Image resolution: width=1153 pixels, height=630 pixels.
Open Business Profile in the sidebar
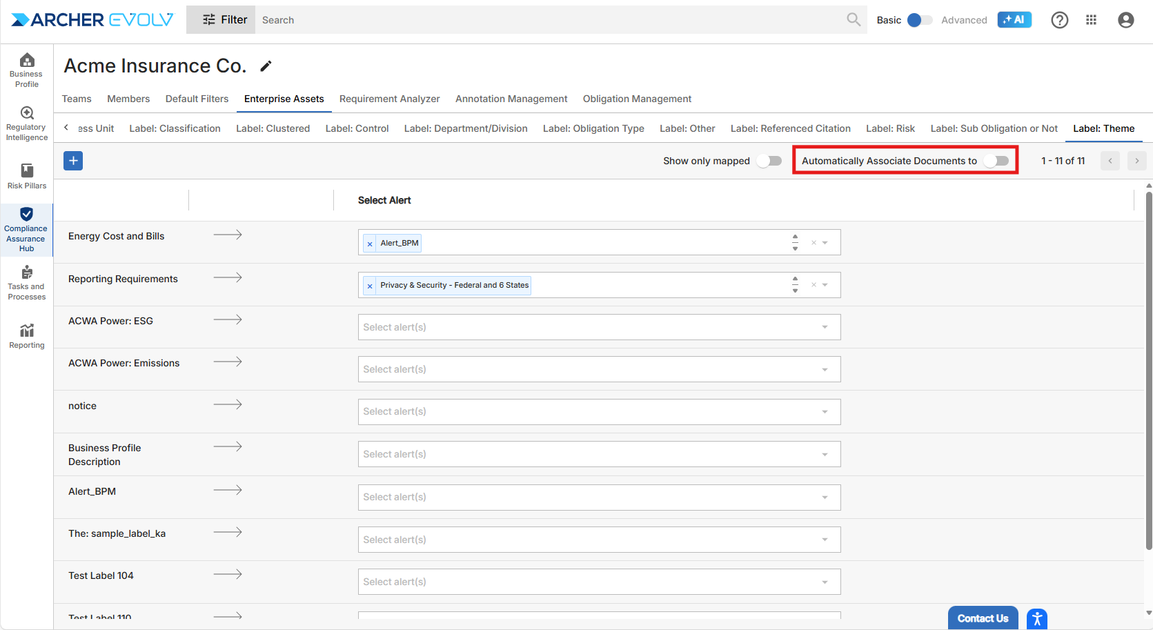click(26, 70)
